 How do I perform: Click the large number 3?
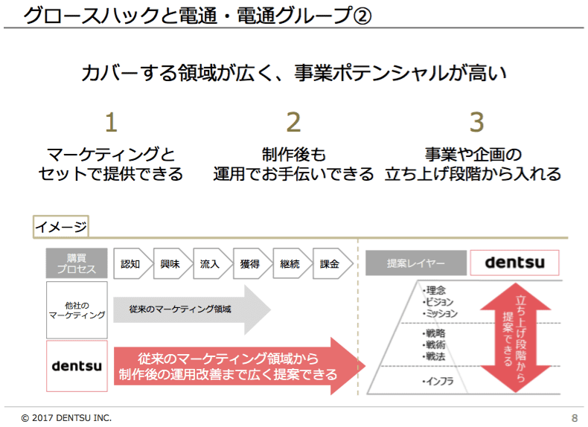click(x=476, y=122)
